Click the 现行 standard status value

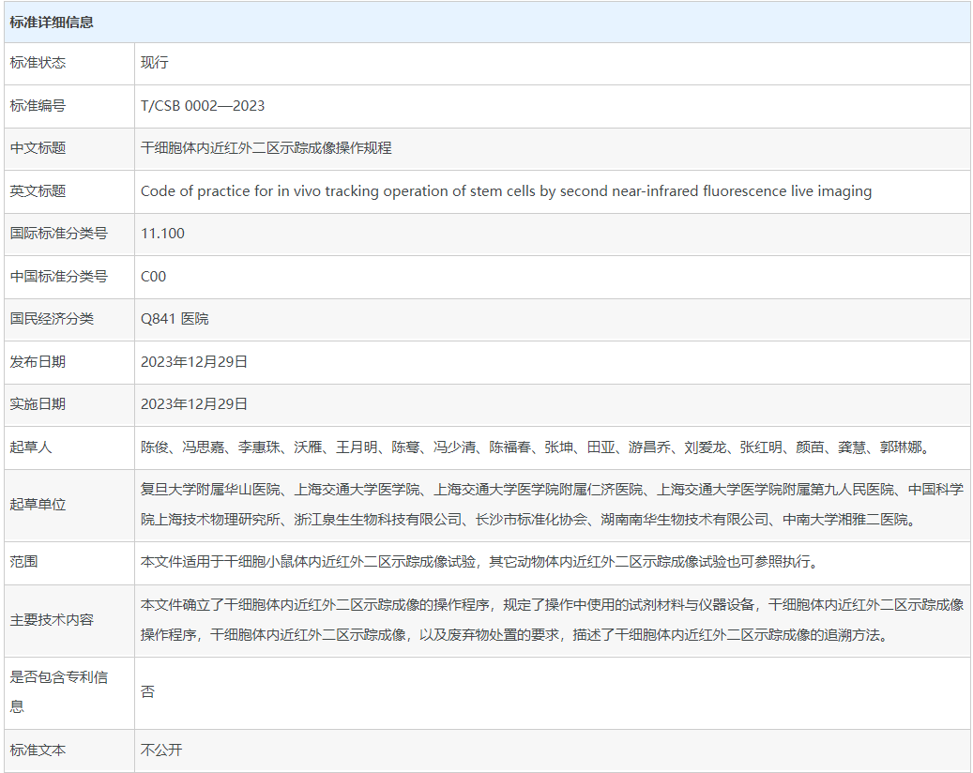point(155,63)
